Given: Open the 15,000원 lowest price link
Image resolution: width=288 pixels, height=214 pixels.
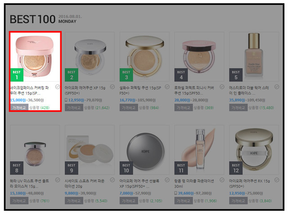Looking at the screenshot, I should coord(18,100).
